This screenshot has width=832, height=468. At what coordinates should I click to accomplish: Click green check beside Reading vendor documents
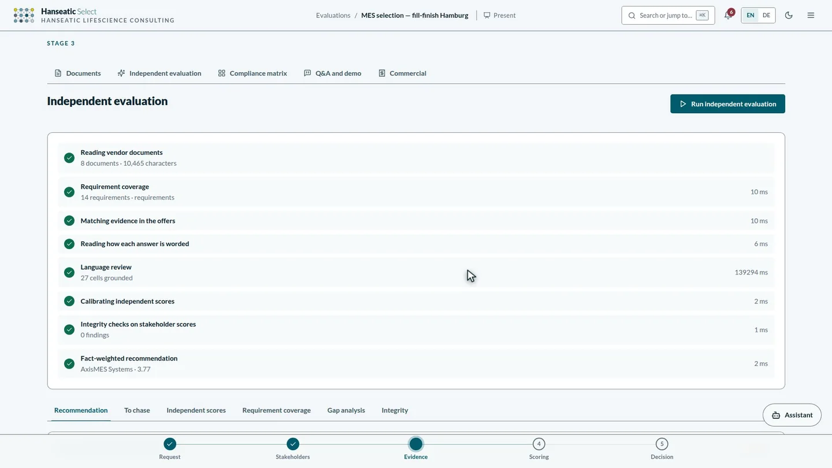(69, 158)
